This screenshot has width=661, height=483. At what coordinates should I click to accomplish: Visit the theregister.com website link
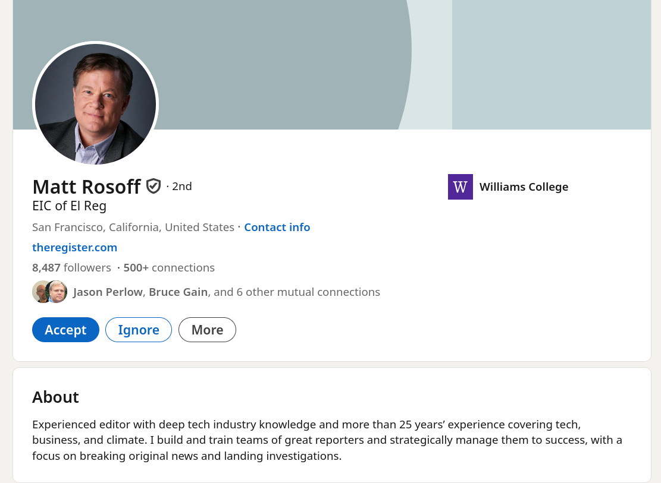[x=74, y=247]
